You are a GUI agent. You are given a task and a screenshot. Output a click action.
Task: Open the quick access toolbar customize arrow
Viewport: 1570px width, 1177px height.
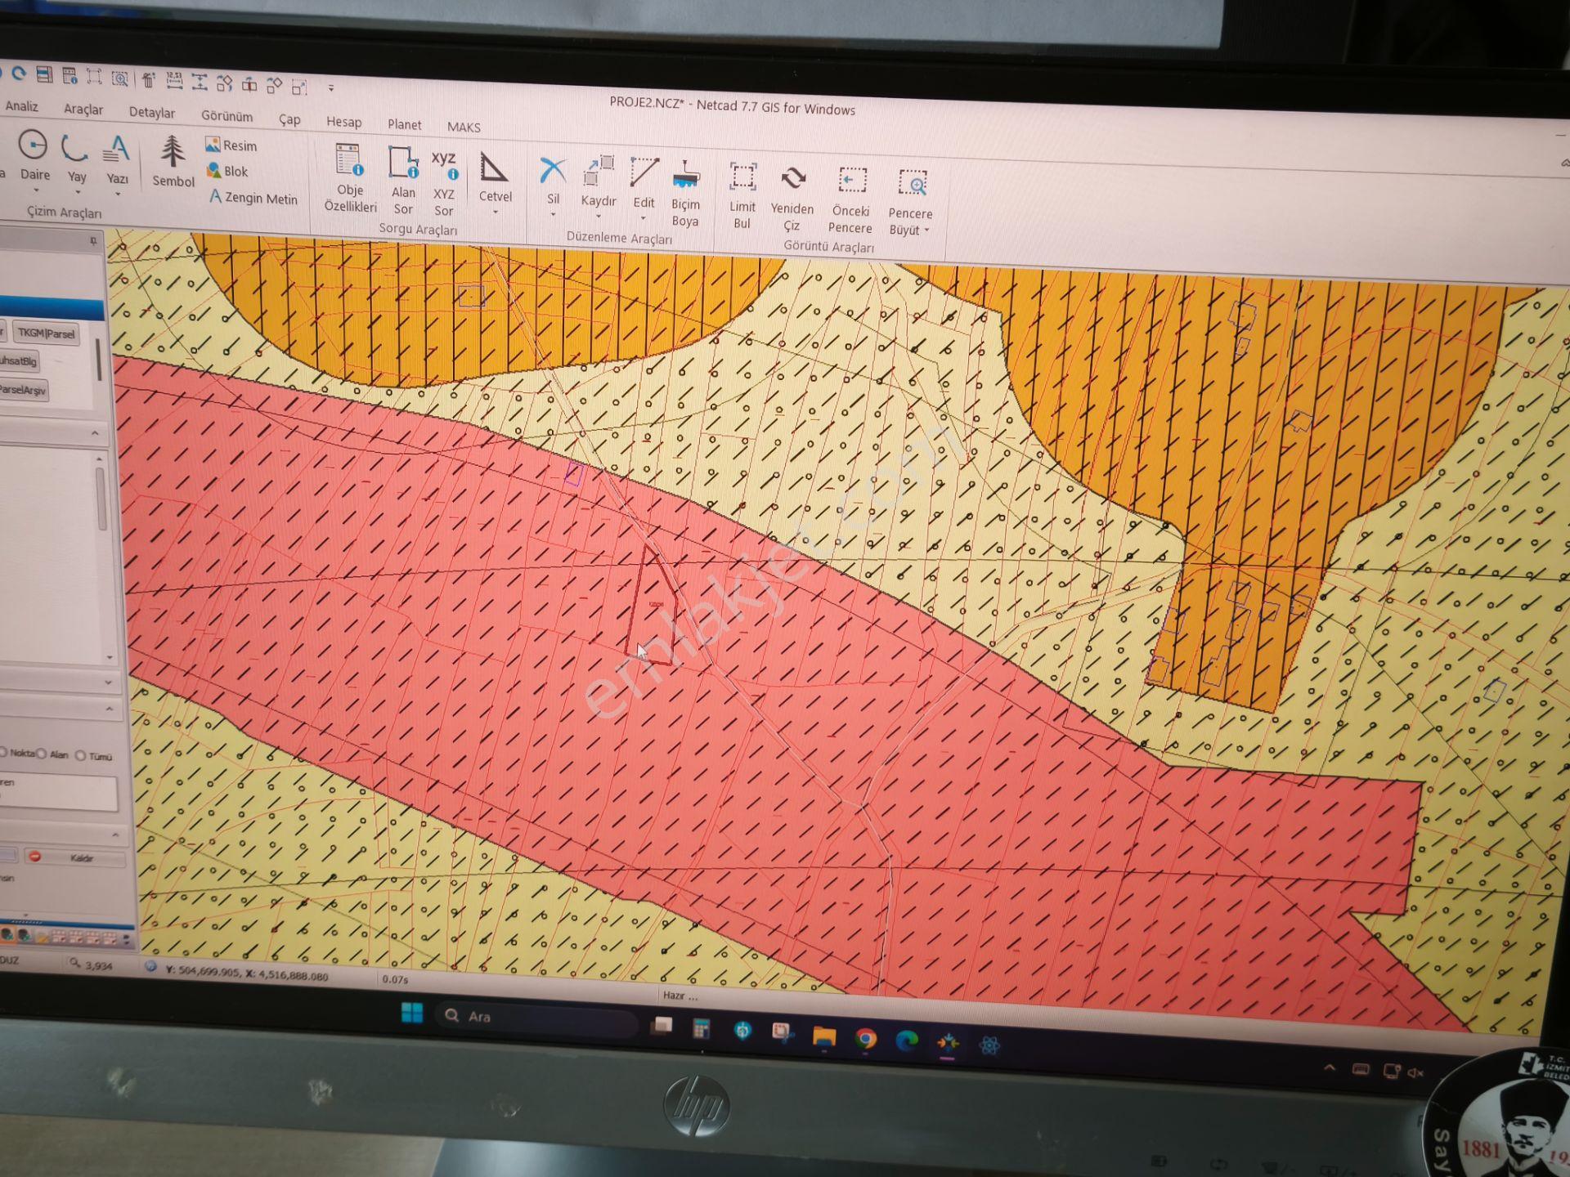click(x=331, y=87)
